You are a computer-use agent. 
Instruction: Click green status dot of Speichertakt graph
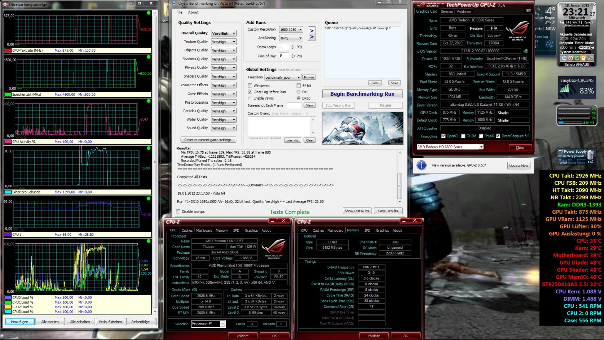click(149, 57)
